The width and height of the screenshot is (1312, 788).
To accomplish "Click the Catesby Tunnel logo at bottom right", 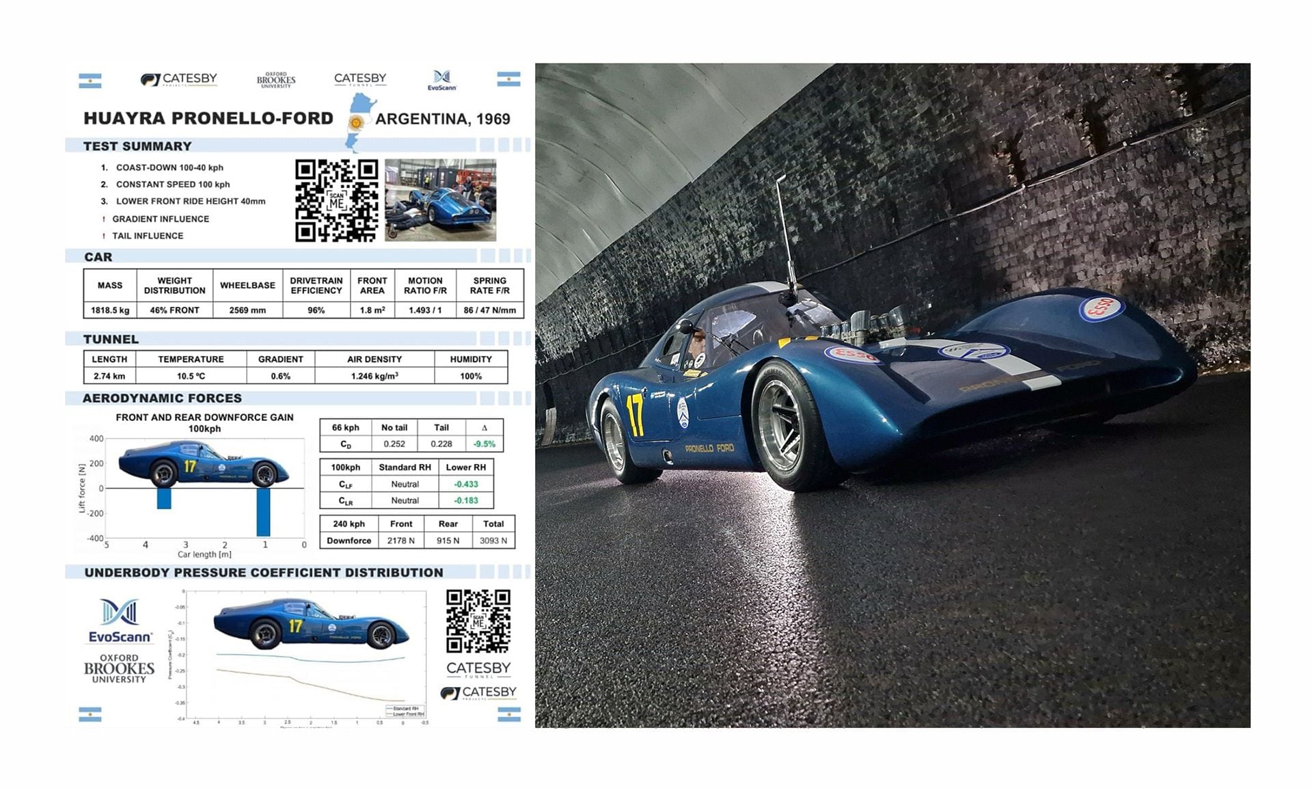I will (x=478, y=669).
